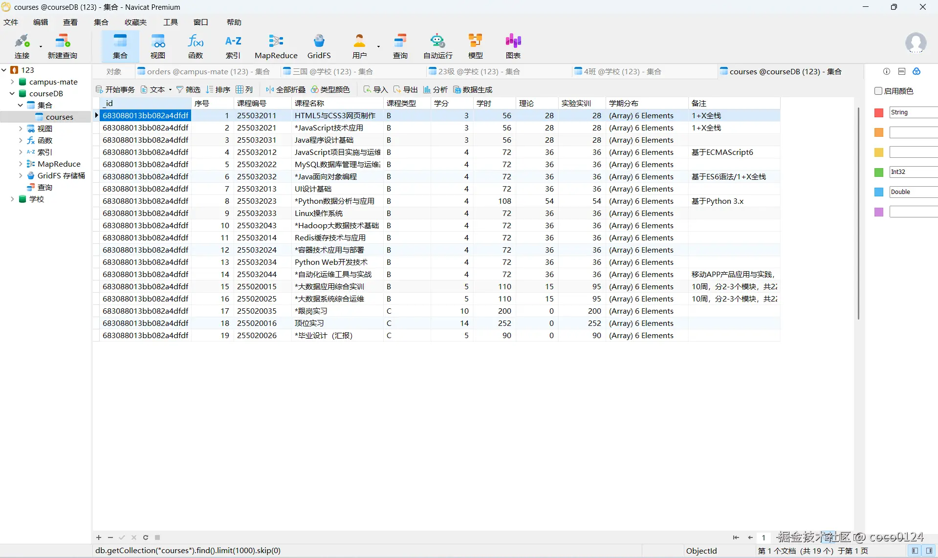This screenshot has height=558, width=938.
Task: Expand the 学校 database node
Action: click(12, 199)
